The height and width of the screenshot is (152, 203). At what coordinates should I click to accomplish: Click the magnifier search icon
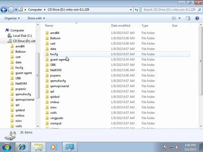pos(199,10)
